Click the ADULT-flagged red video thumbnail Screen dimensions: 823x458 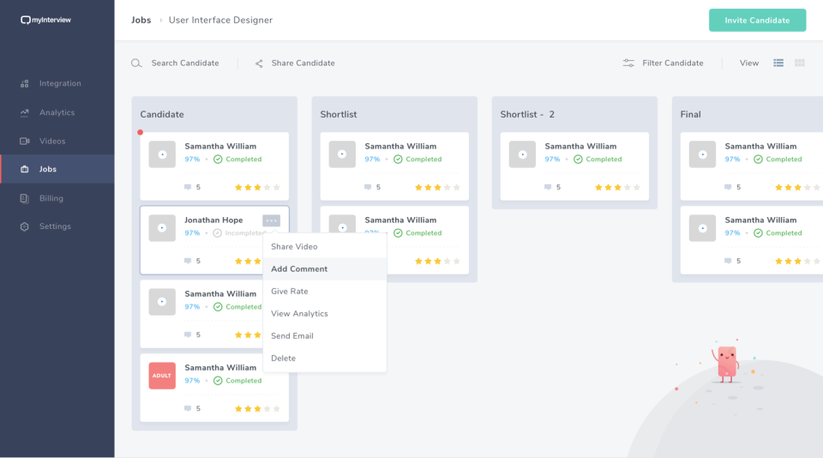click(x=162, y=376)
